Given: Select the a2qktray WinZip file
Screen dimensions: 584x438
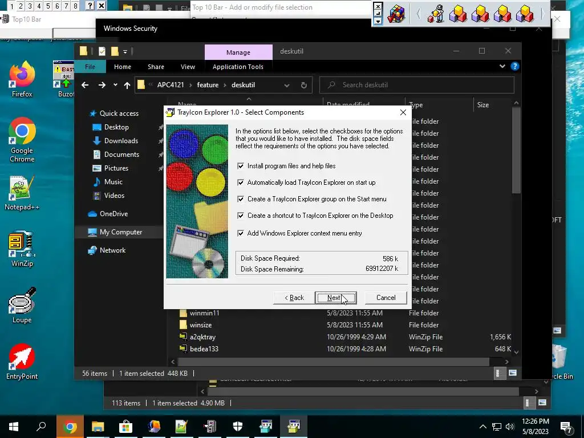Looking at the screenshot, I should (x=202, y=337).
